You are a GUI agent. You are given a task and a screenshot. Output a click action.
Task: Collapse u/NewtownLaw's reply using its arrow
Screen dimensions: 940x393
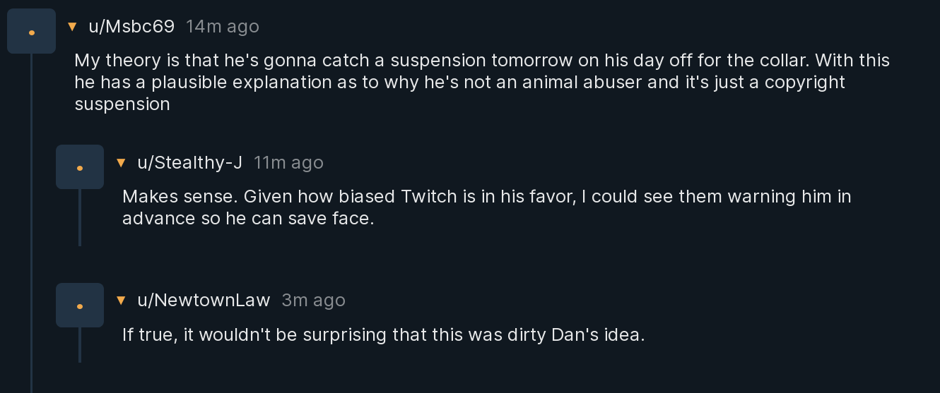point(121,301)
